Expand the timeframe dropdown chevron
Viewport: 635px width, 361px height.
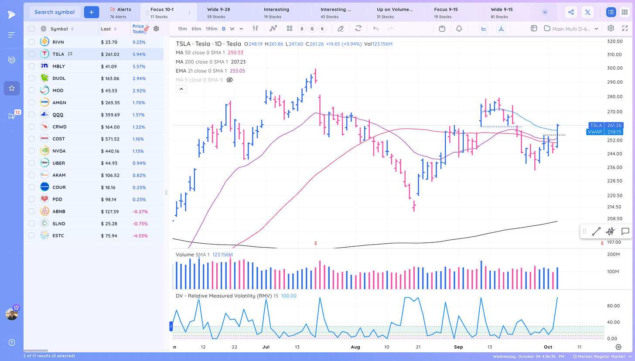click(240, 29)
